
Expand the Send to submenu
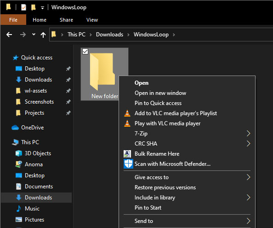[187, 221]
